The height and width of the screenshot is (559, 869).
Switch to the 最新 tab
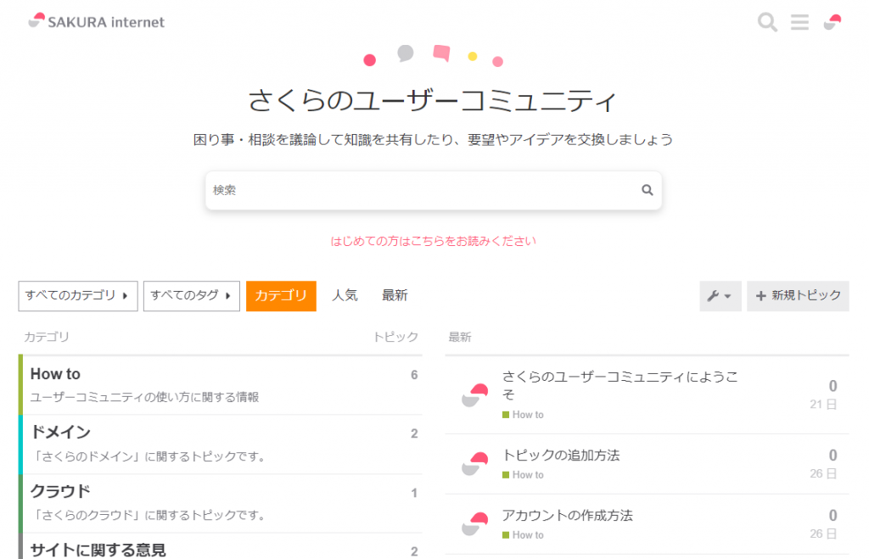(x=395, y=296)
